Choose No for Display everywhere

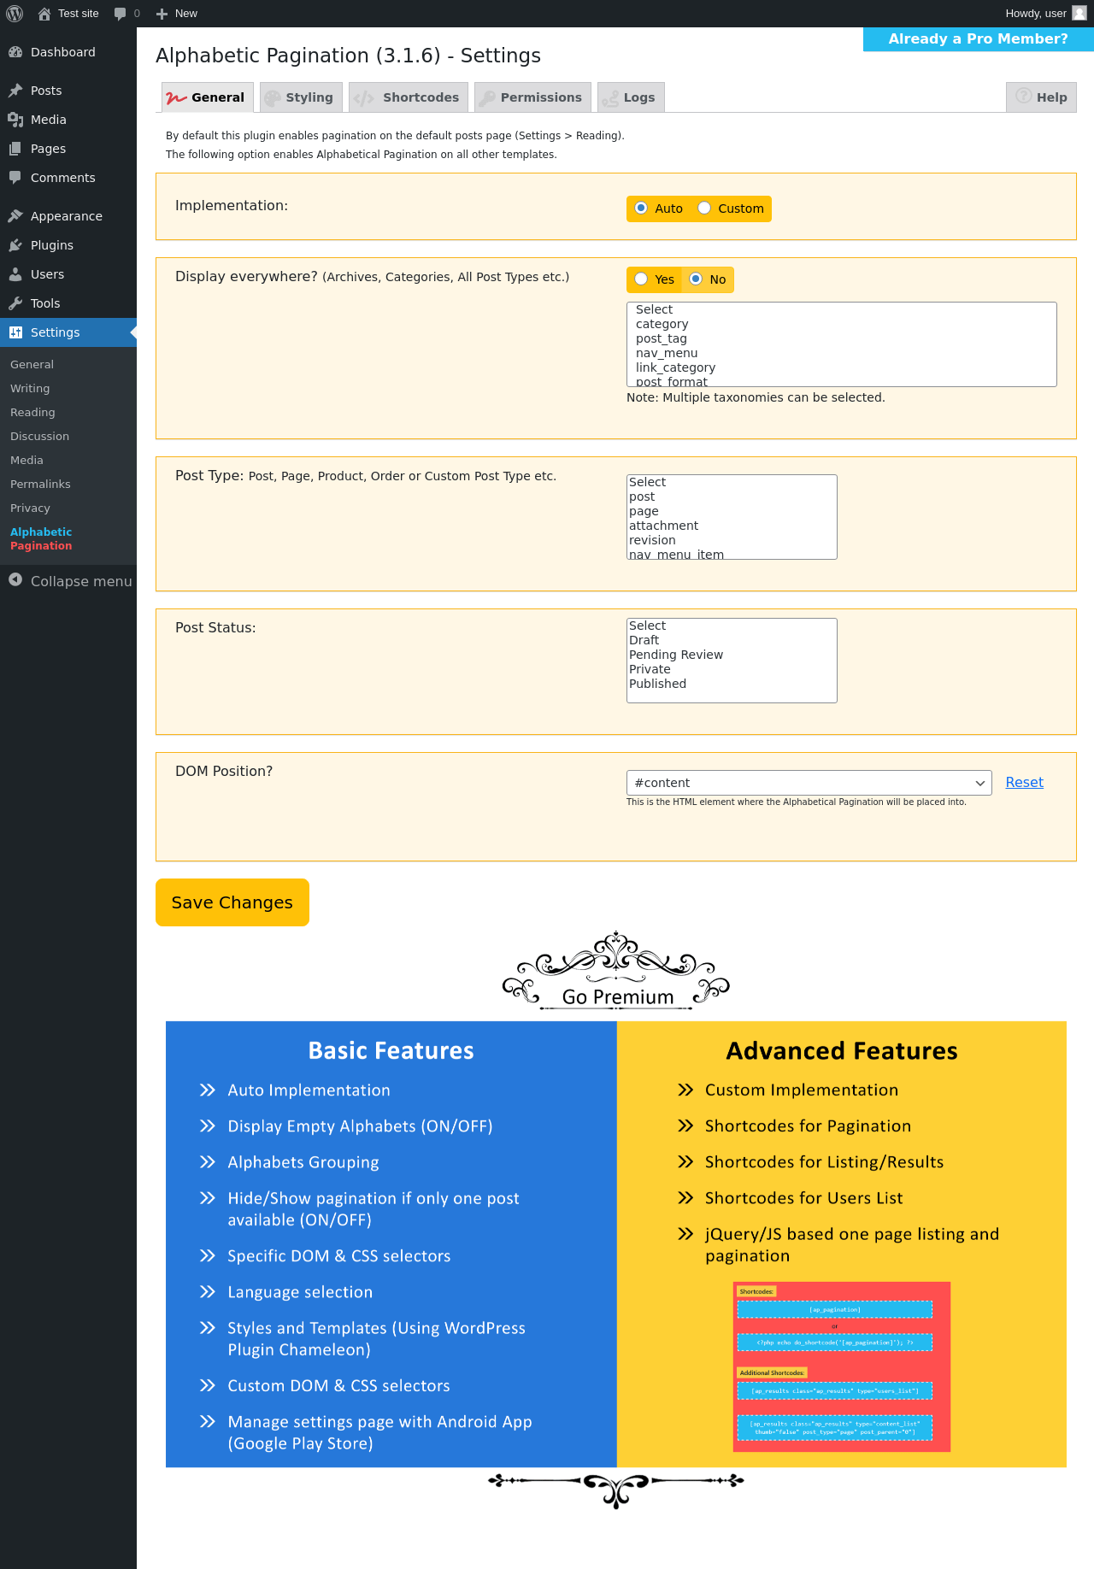click(x=696, y=279)
